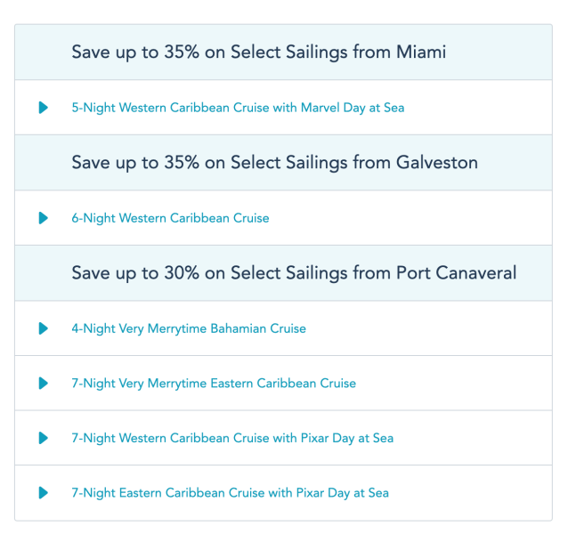Viewport: 576px width, 534px height.
Task: Click the Sailings from Port Canaveral heading
Action: click(x=294, y=273)
